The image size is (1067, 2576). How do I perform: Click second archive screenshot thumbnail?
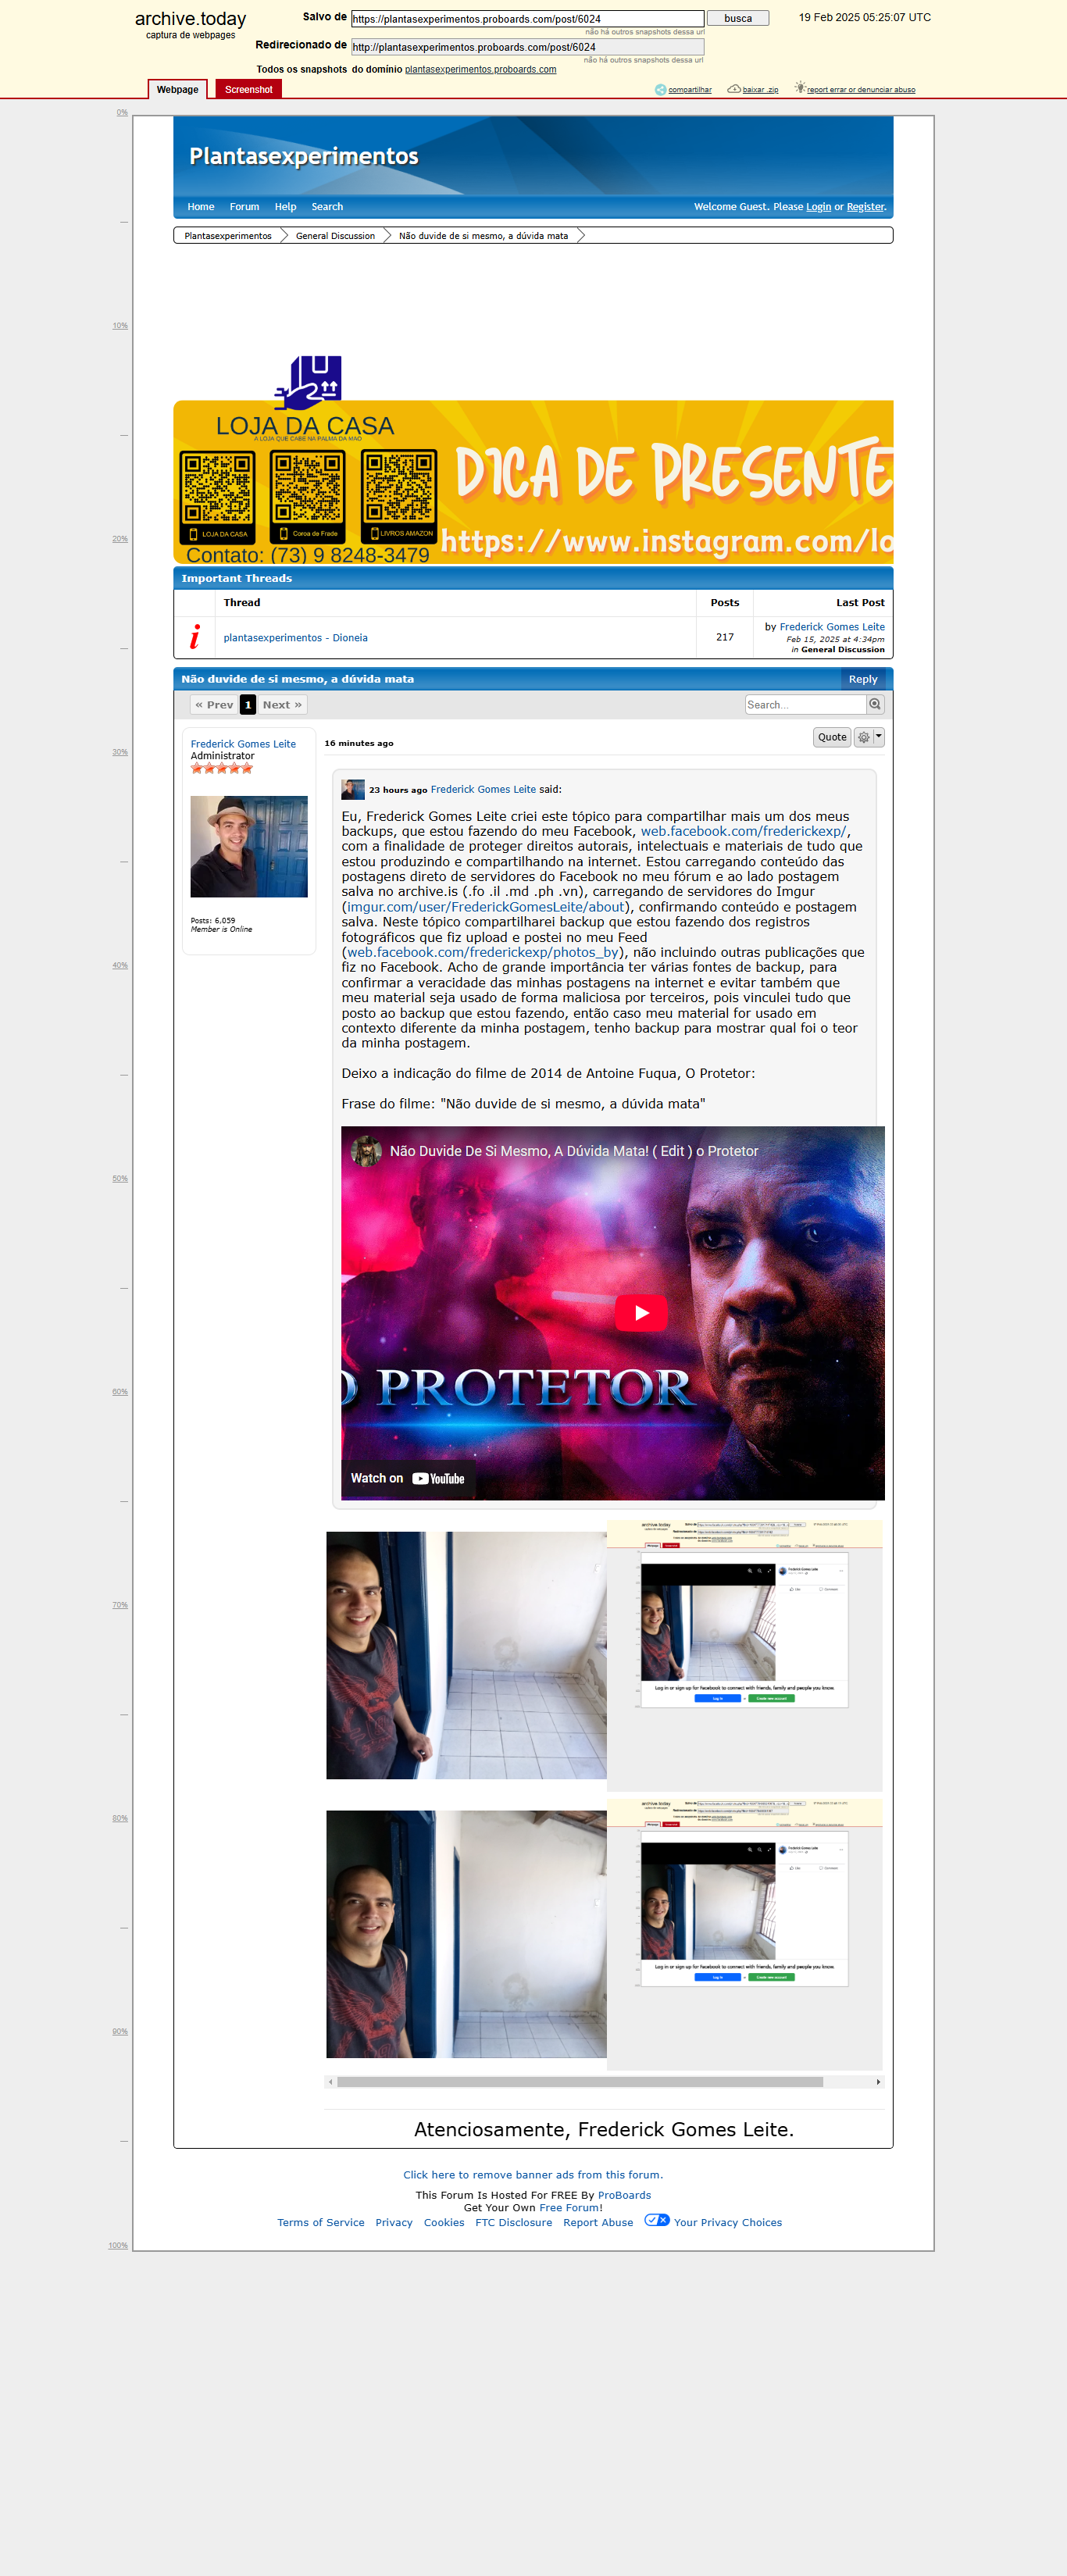(745, 1934)
